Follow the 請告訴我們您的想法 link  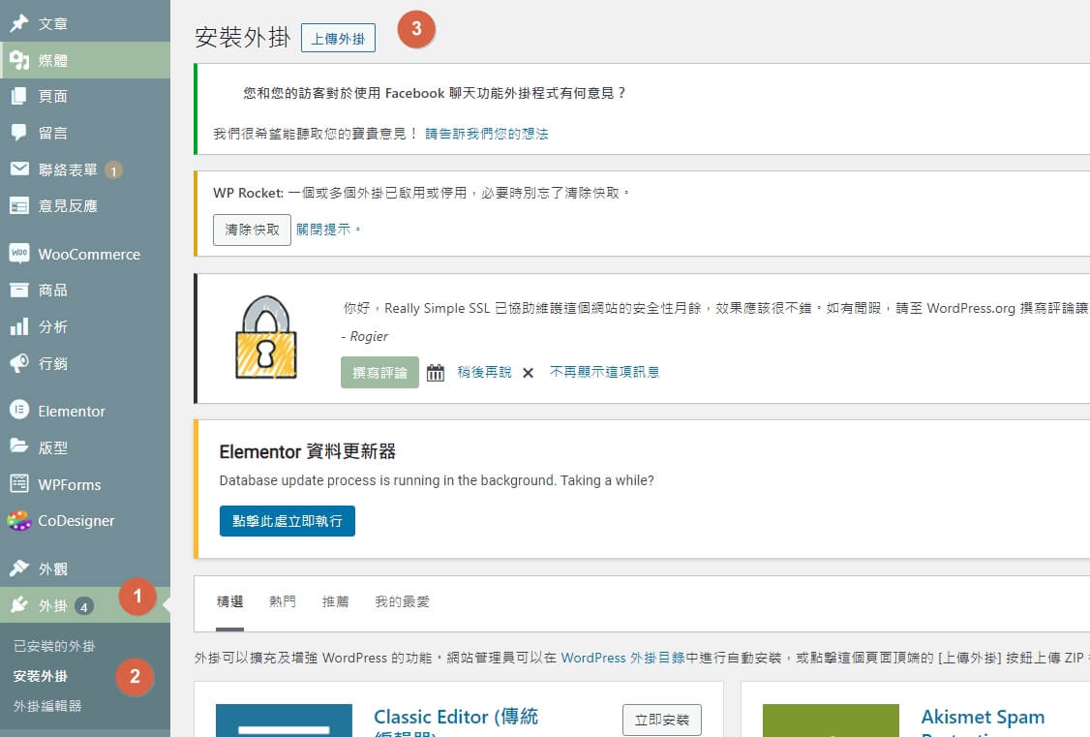point(487,134)
